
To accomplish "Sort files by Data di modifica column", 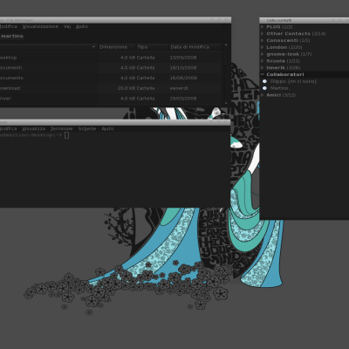I will [194, 47].
